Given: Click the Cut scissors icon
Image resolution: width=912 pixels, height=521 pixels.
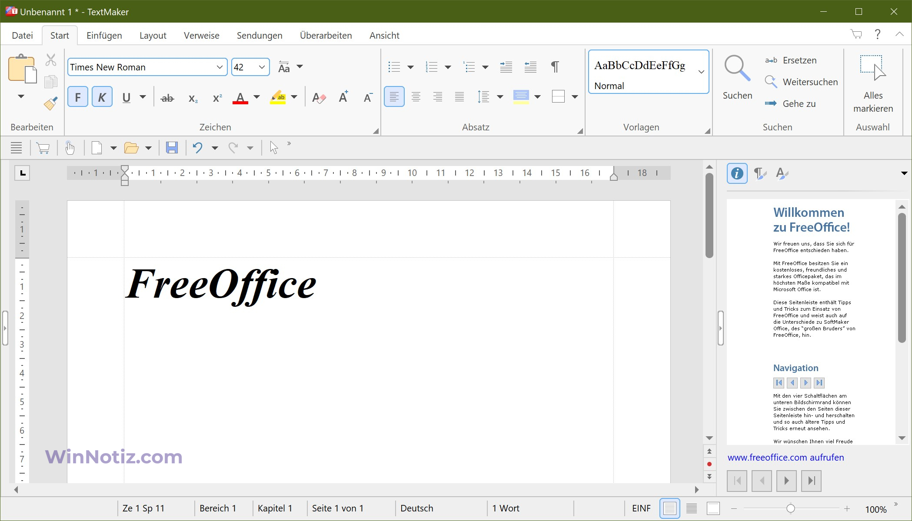Looking at the screenshot, I should (51, 60).
